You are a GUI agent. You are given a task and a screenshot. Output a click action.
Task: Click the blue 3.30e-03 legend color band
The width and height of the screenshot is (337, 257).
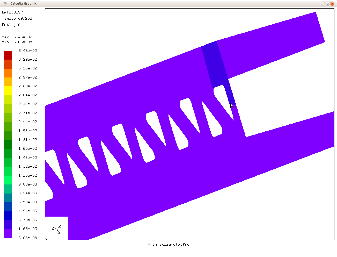(8, 216)
